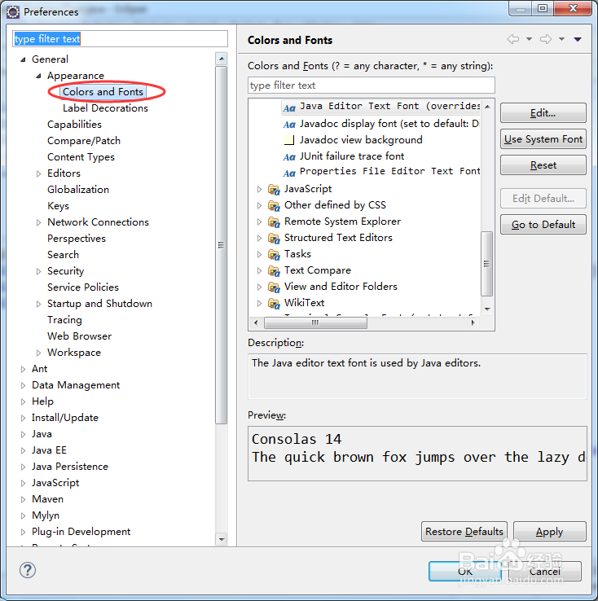Expand the Java EE category
The height and width of the screenshot is (601, 598).
[x=23, y=451]
